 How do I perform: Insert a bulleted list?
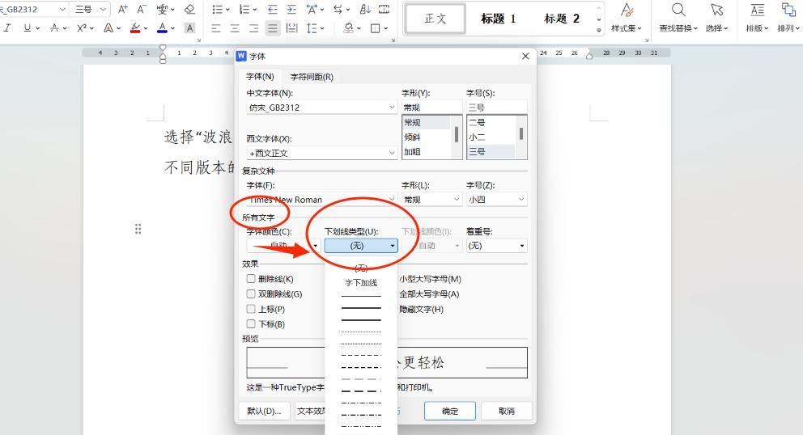point(217,9)
